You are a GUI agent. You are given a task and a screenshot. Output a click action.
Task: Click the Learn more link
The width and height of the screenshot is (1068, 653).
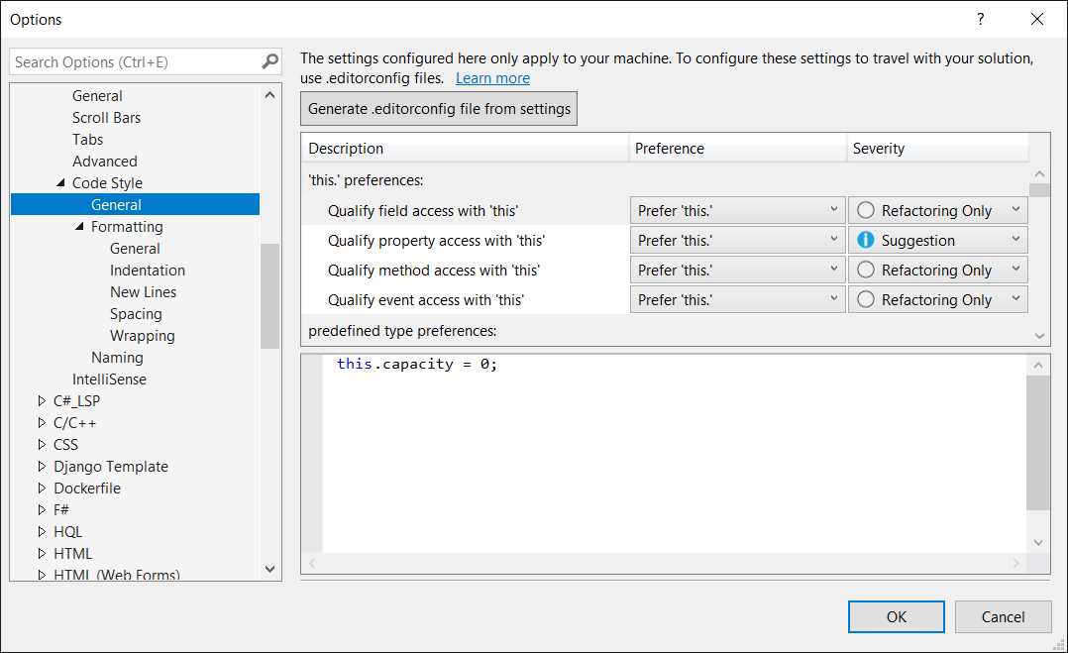(x=492, y=77)
